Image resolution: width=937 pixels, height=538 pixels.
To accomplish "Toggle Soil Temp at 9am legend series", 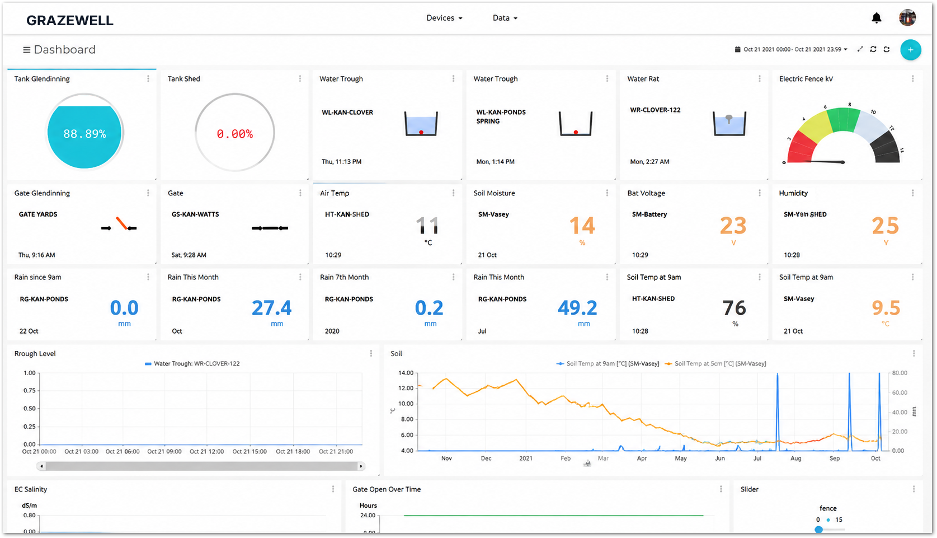I will click(x=608, y=364).
